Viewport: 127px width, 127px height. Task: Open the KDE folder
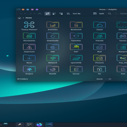pos(53,48)
